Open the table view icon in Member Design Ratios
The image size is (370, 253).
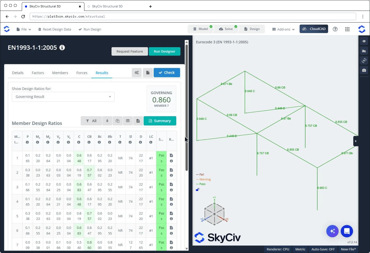tap(128, 121)
